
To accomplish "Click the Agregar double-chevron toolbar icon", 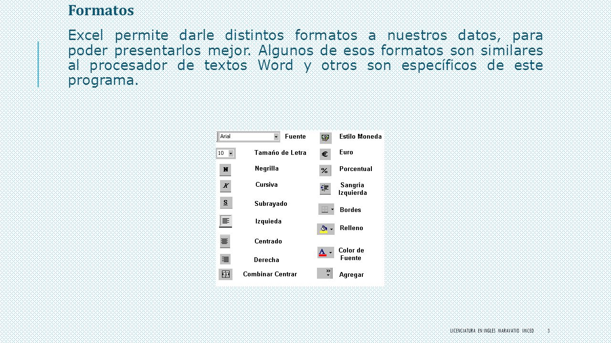I will coord(325,273).
